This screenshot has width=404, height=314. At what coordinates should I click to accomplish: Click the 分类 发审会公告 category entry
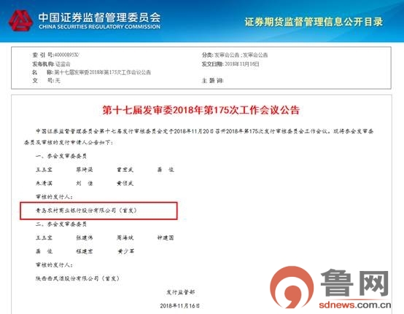coord(235,55)
